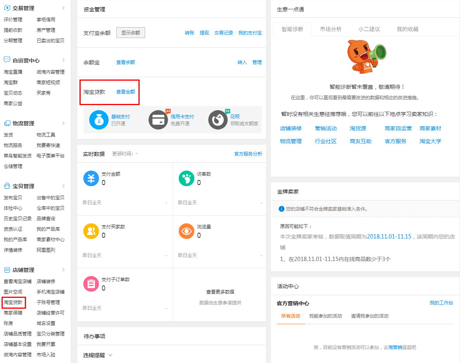Click the orange 浏览量 eye icon
Screen dimensions: 460x363
[x=187, y=231]
